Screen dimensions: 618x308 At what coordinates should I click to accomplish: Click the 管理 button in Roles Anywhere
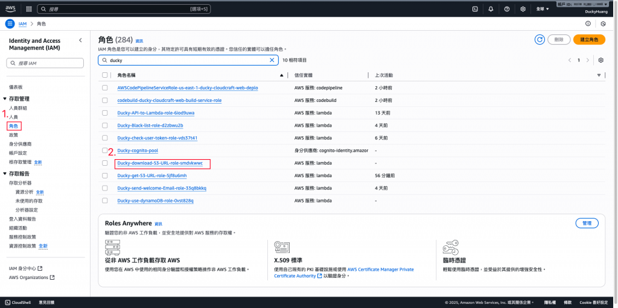587,223
